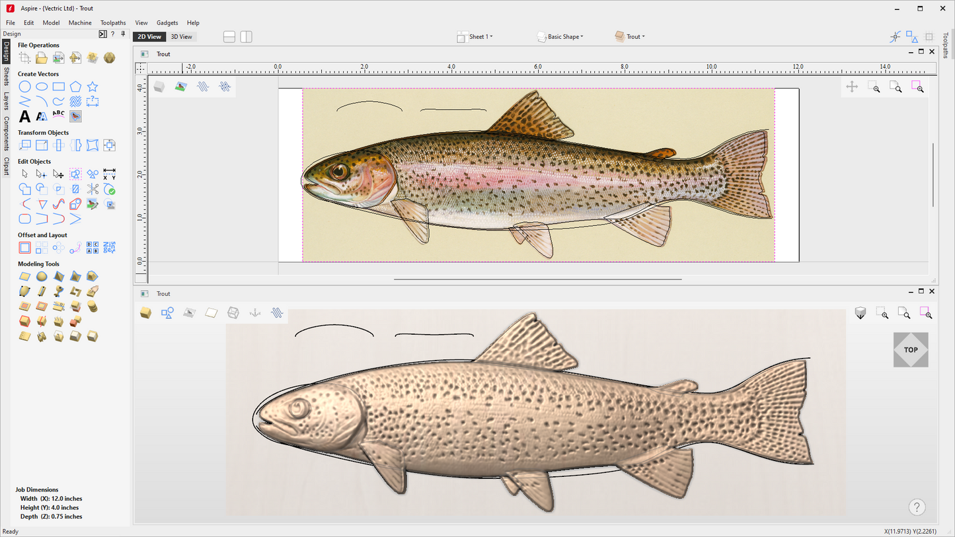Open the Set Size measure tool
955x537 pixels.
109,174
